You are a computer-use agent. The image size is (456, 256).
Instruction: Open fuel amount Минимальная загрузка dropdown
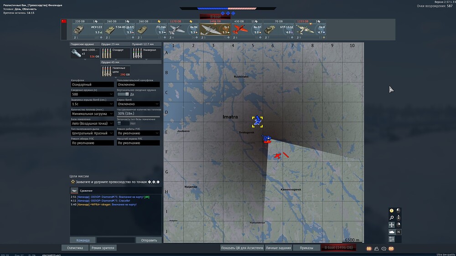click(92, 113)
